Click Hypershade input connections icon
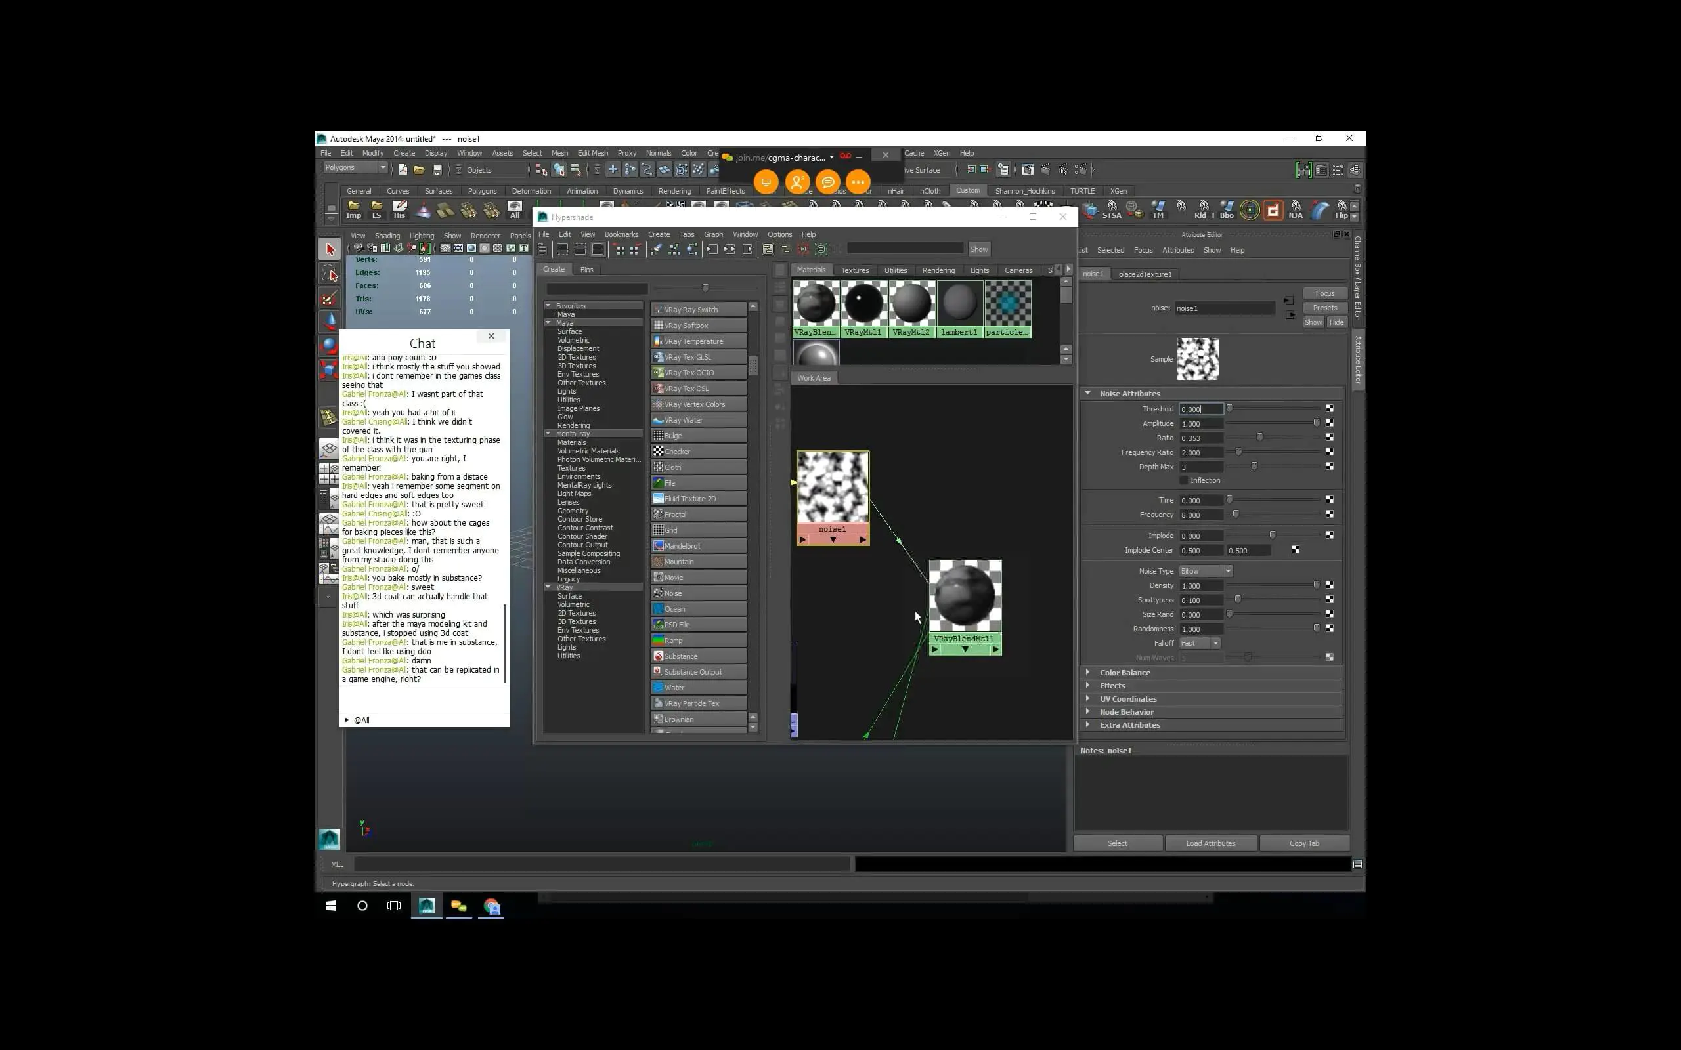 (712, 249)
